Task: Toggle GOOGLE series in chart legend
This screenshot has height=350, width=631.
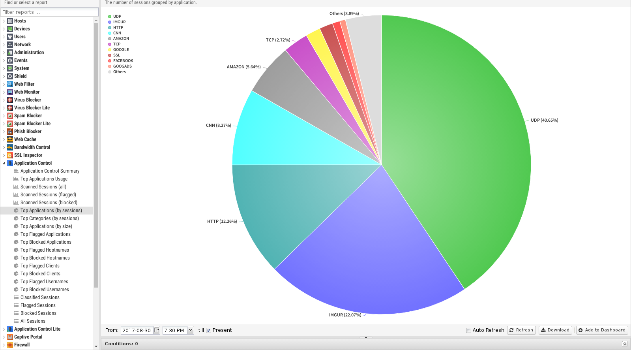Action: (118, 50)
